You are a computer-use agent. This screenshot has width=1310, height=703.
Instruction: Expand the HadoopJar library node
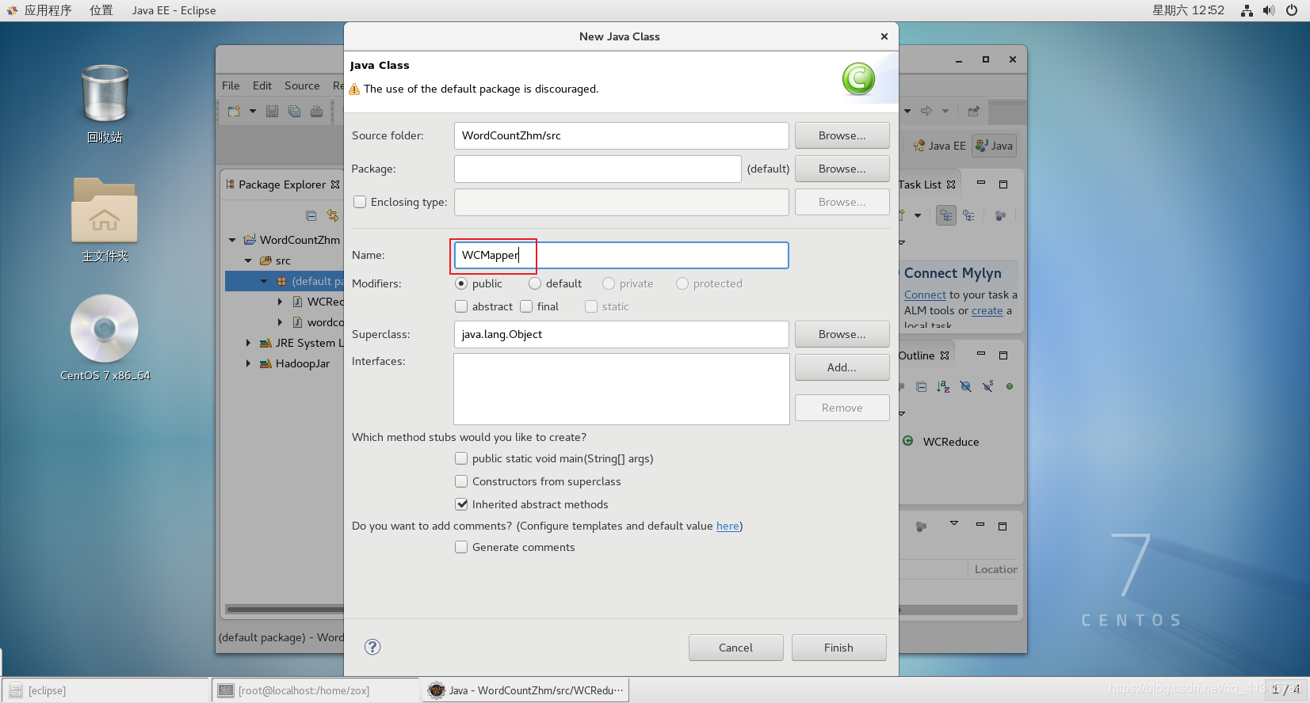pyautogui.click(x=248, y=363)
